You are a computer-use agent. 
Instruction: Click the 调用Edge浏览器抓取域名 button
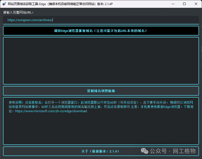tap(101, 31)
